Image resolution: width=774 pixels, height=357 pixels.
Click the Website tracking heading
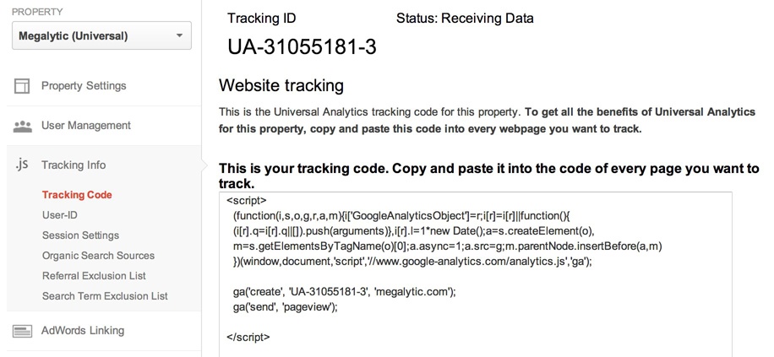point(281,85)
